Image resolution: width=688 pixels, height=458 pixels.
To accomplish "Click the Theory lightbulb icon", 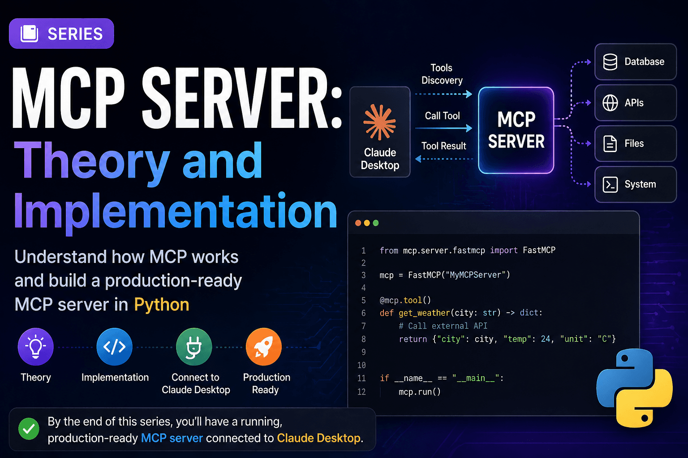I will pos(35,347).
